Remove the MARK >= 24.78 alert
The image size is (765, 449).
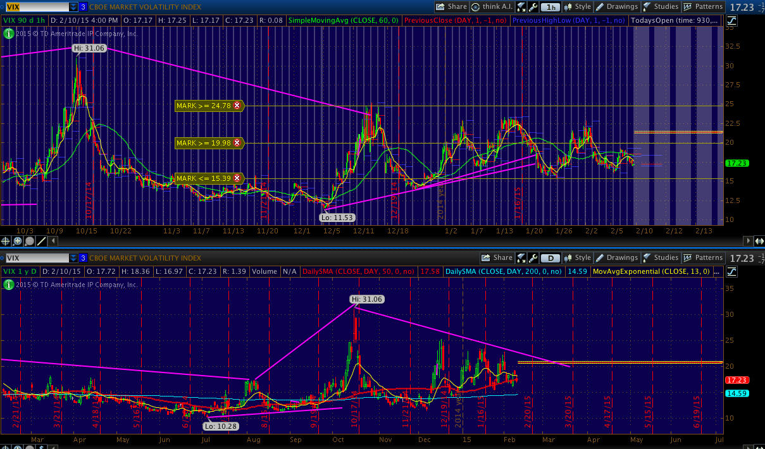point(237,106)
